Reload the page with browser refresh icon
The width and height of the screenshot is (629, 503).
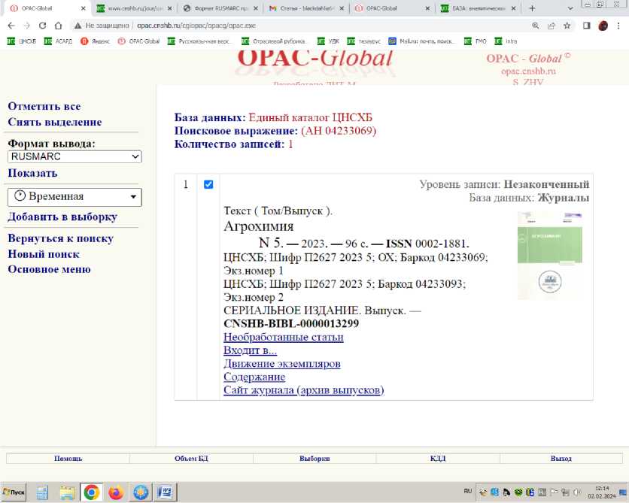coord(41,25)
